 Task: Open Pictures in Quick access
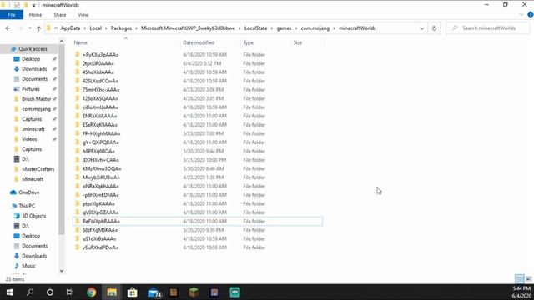click(31, 89)
